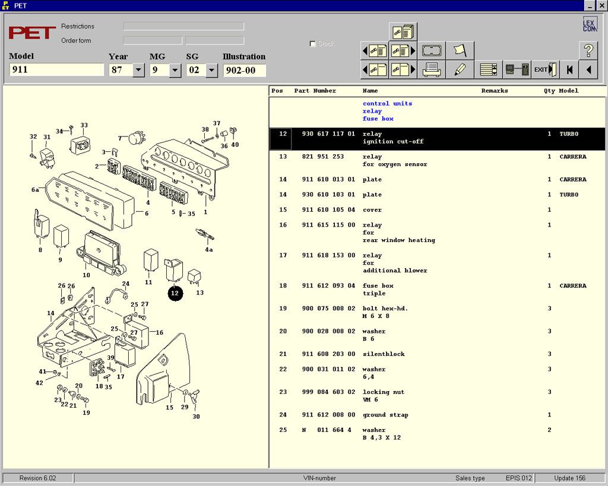The image size is (608, 486).
Task: Jump to first with the bar-arrow button
Action: tap(569, 69)
